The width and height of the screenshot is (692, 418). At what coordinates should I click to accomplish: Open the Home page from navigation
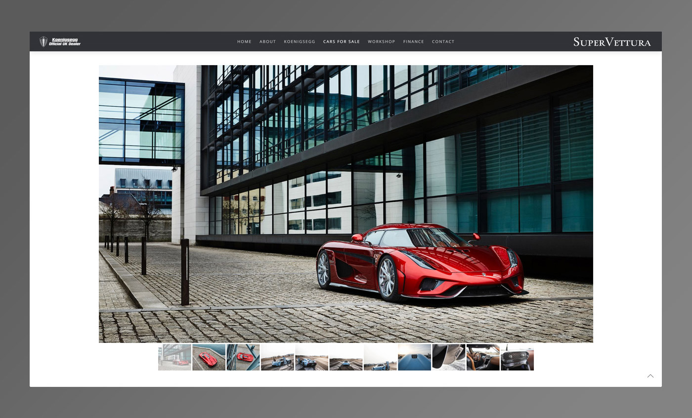[x=244, y=41]
